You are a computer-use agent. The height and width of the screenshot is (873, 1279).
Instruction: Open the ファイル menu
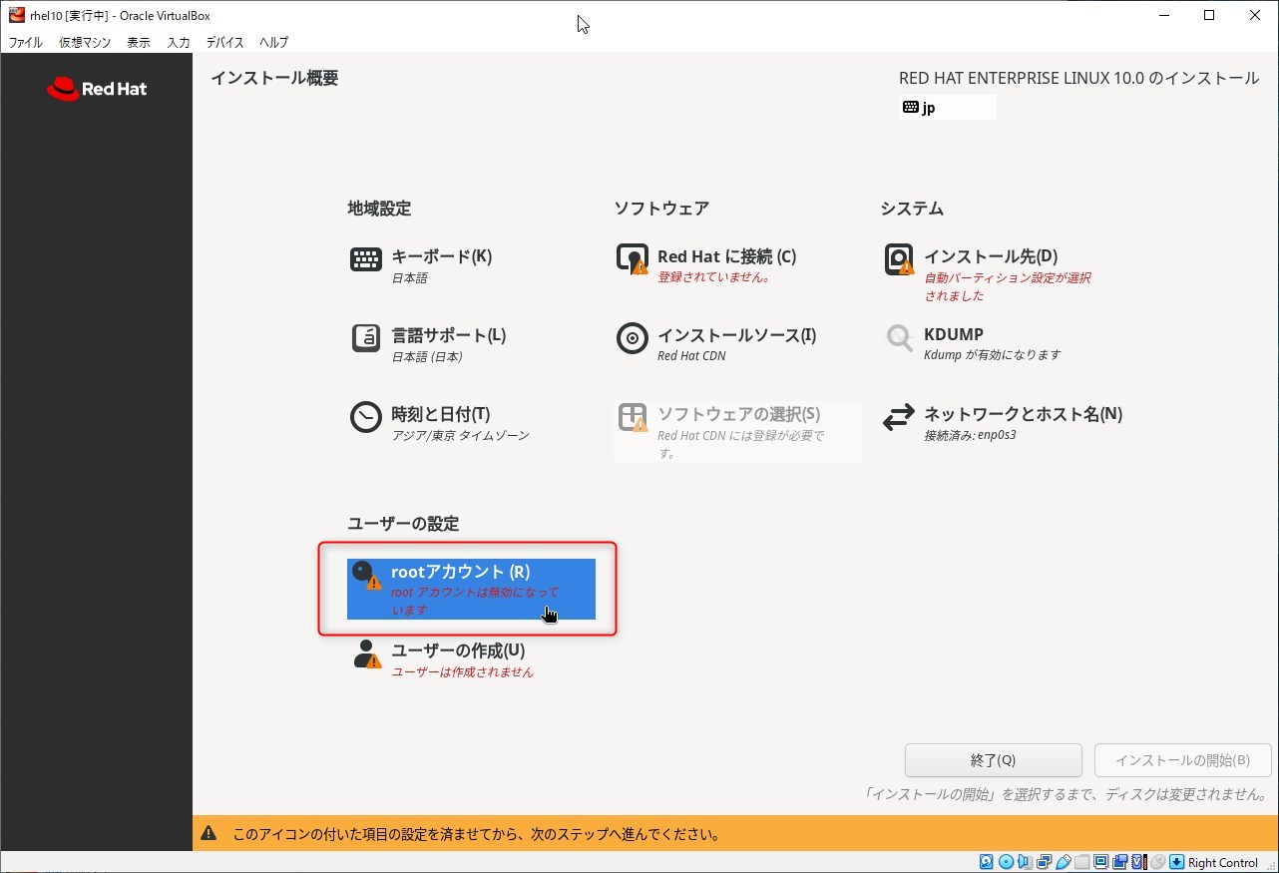tap(25, 43)
